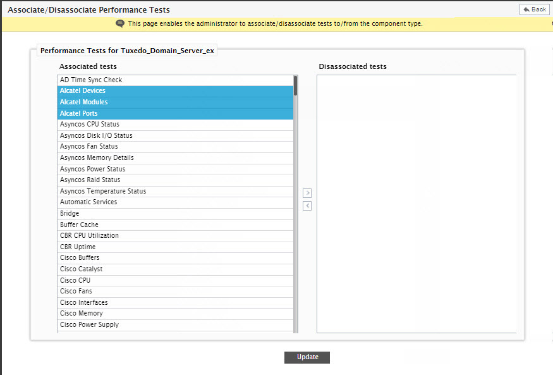Select Cisco Power Supply test
Screen dimensions: 553x375
click(175, 325)
